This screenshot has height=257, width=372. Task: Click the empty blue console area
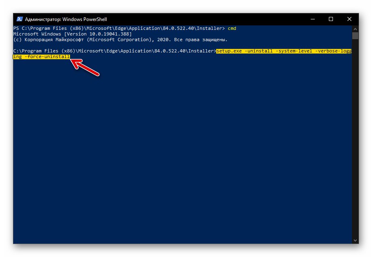[181, 153]
